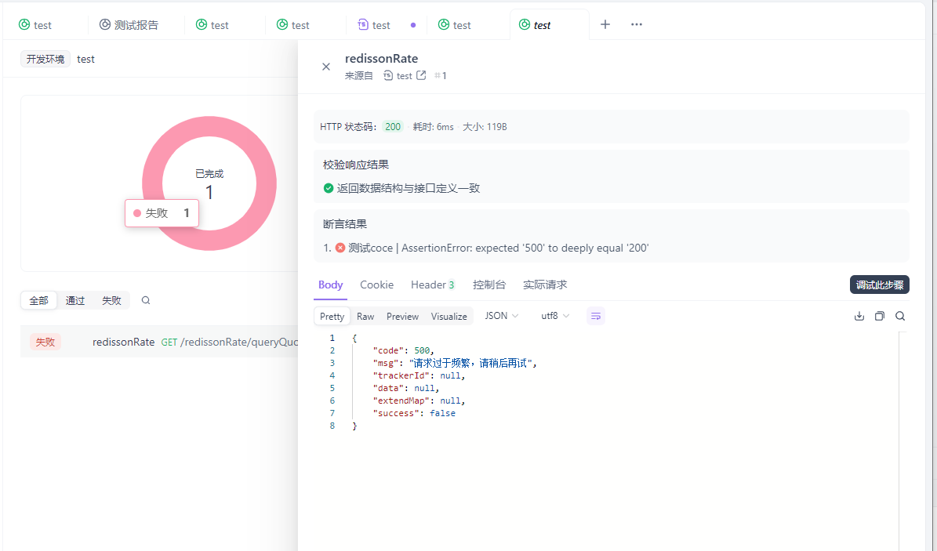937x551 pixels.
Task: Open the more tabs ellipsis menu
Action: [636, 24]
